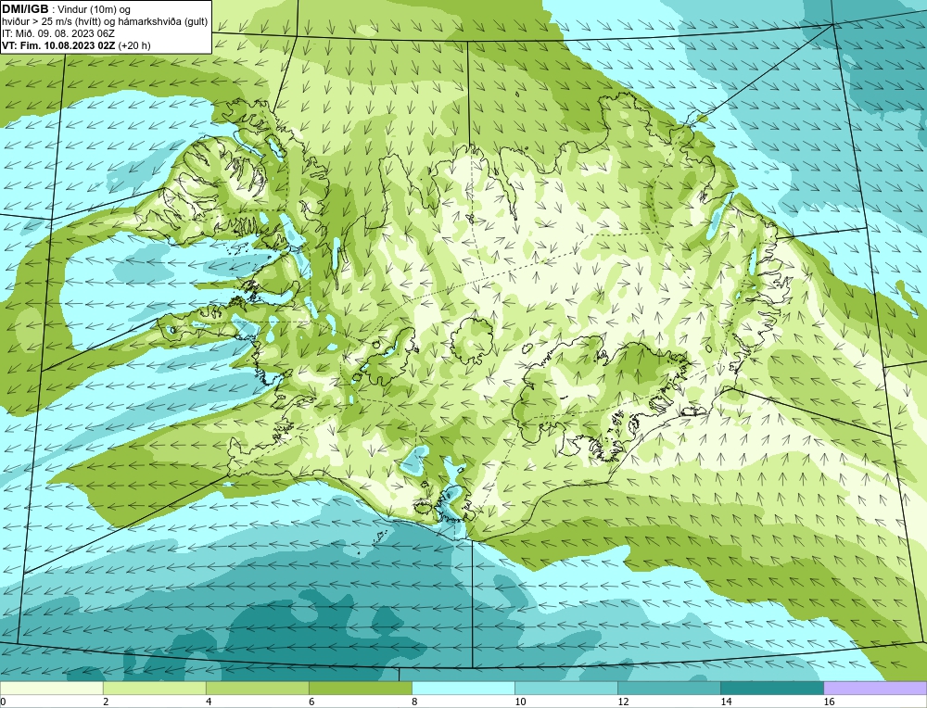This screenshot has width=927, height=708.
Task: Select the line "hviður > 25 m/s (hvítt) og hámarkshviða (gult)"
Action: pyautogui.click(x=105, y=22)
